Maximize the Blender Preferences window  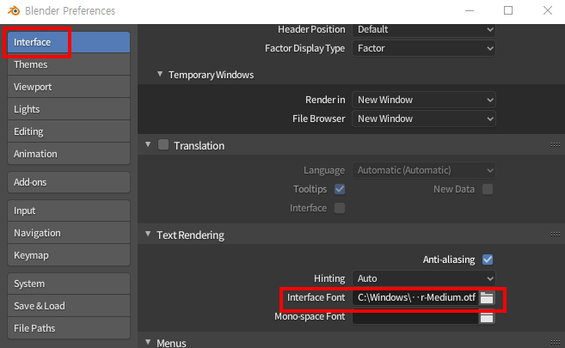508,11
